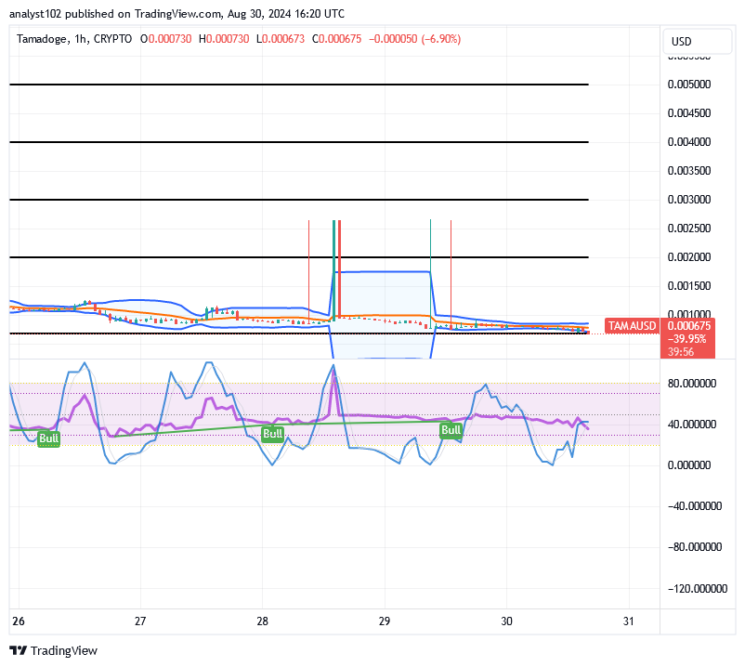Click the close value C0.000675
745x667 pixels.
[x=336, y=39]
